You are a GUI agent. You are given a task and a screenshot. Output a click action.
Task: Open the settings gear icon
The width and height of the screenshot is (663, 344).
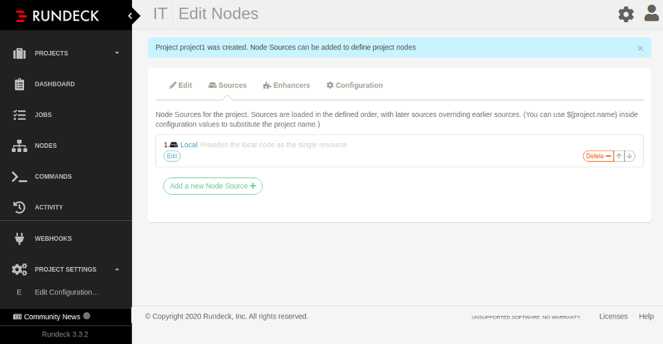click(626, 14)
